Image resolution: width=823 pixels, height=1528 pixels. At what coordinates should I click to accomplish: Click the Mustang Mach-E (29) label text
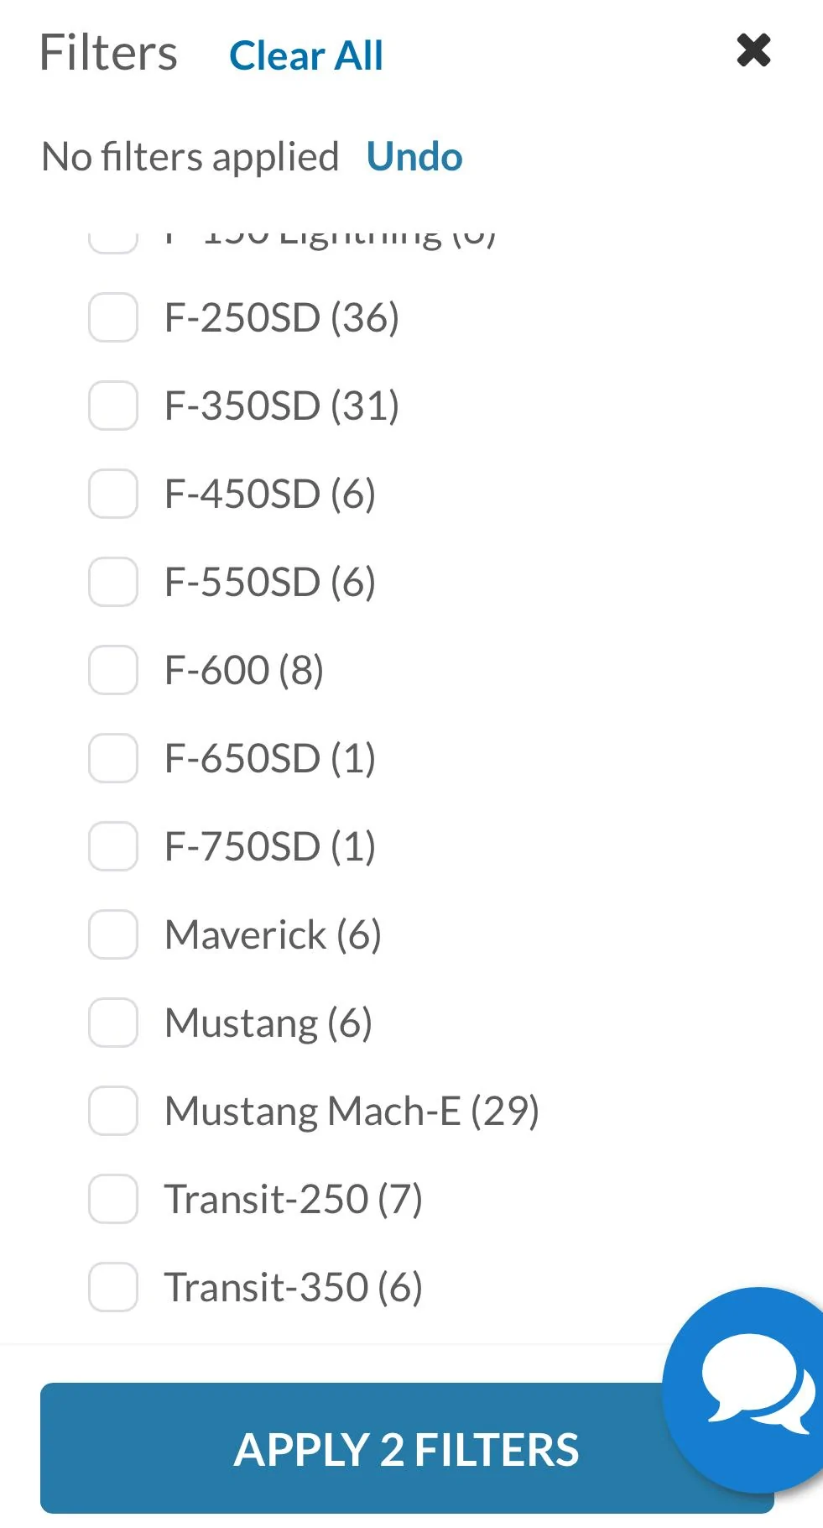pyautogui.click(x=352, y=1111)
